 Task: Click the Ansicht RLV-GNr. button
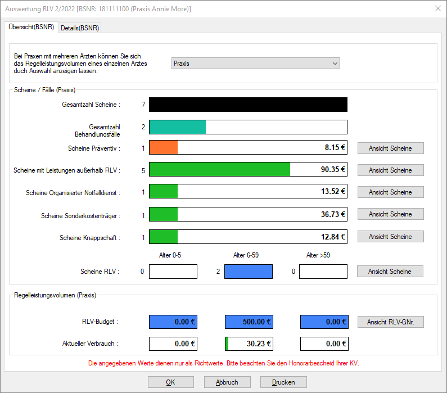[x=390, y=322]
